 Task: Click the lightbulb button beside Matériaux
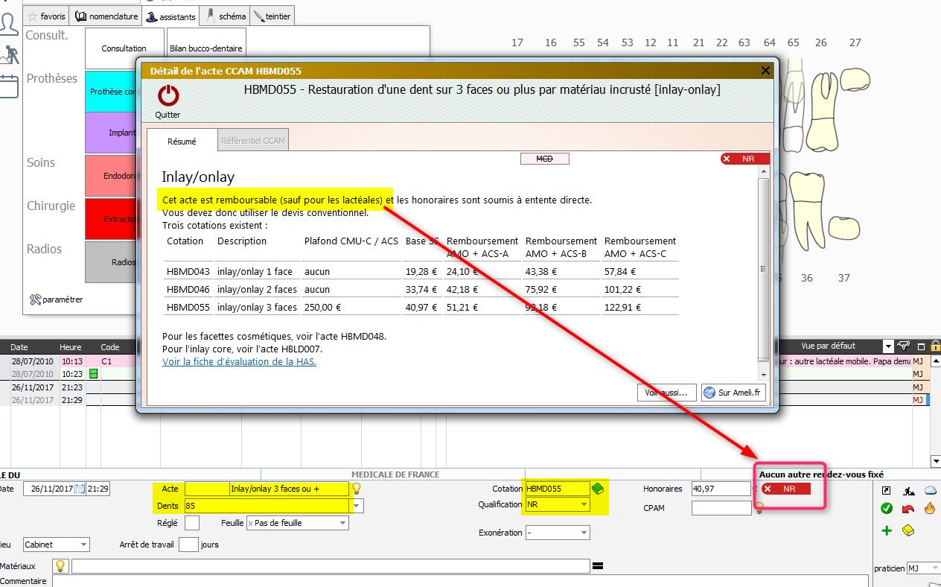pos(61,566)
